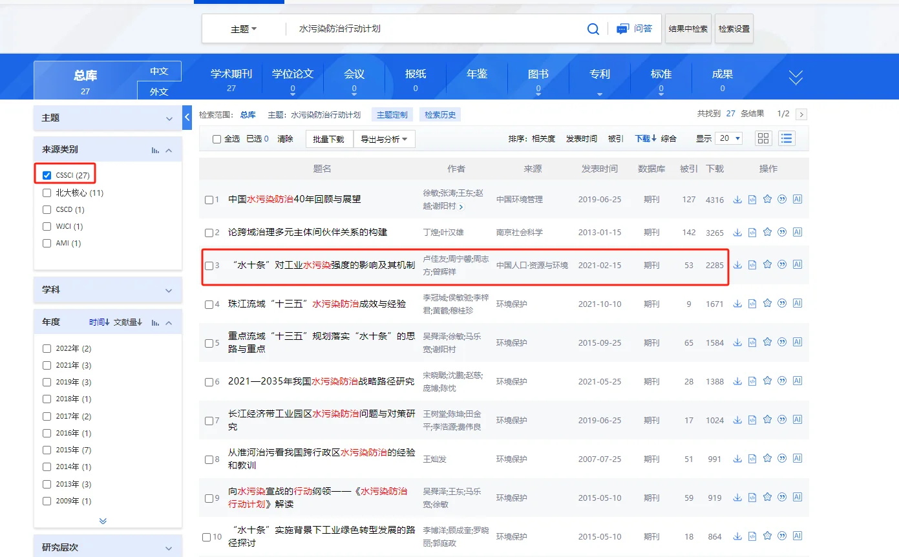Image resolution: width=899 pixels, height=557 pixels.
Task: Collapse the 学科 filter panel
Action: (171, 290)
